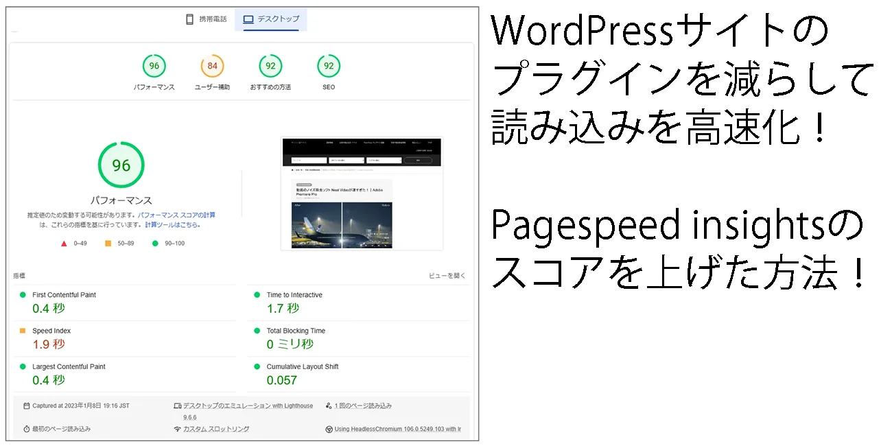Open the カスタム スロットリング link
892x448 pixels.
216,429
